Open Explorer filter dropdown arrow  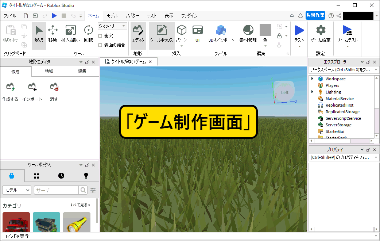[376, 70]
